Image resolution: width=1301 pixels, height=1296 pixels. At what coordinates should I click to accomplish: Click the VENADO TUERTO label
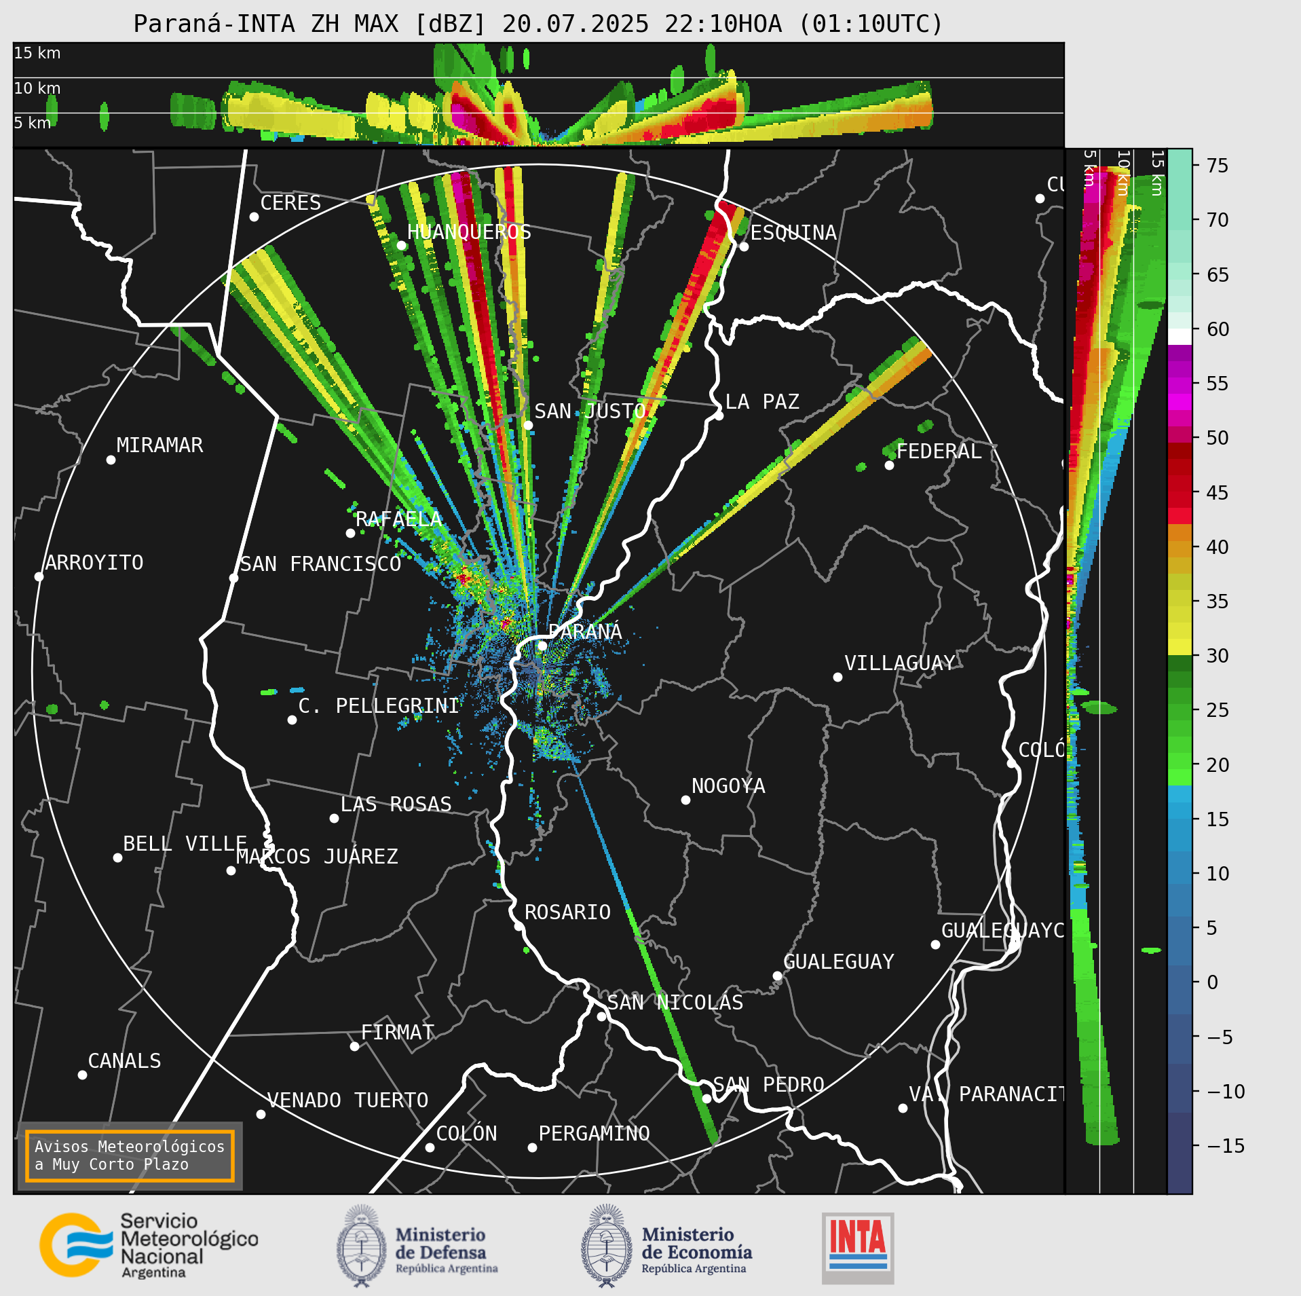(x=347, y=1100)
